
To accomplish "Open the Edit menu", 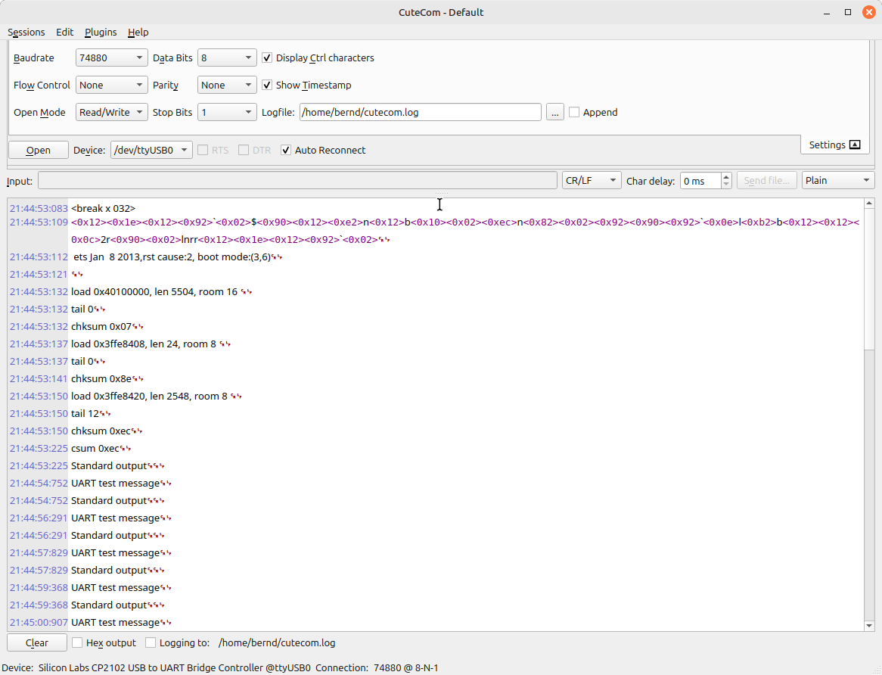I will (65, 32).
